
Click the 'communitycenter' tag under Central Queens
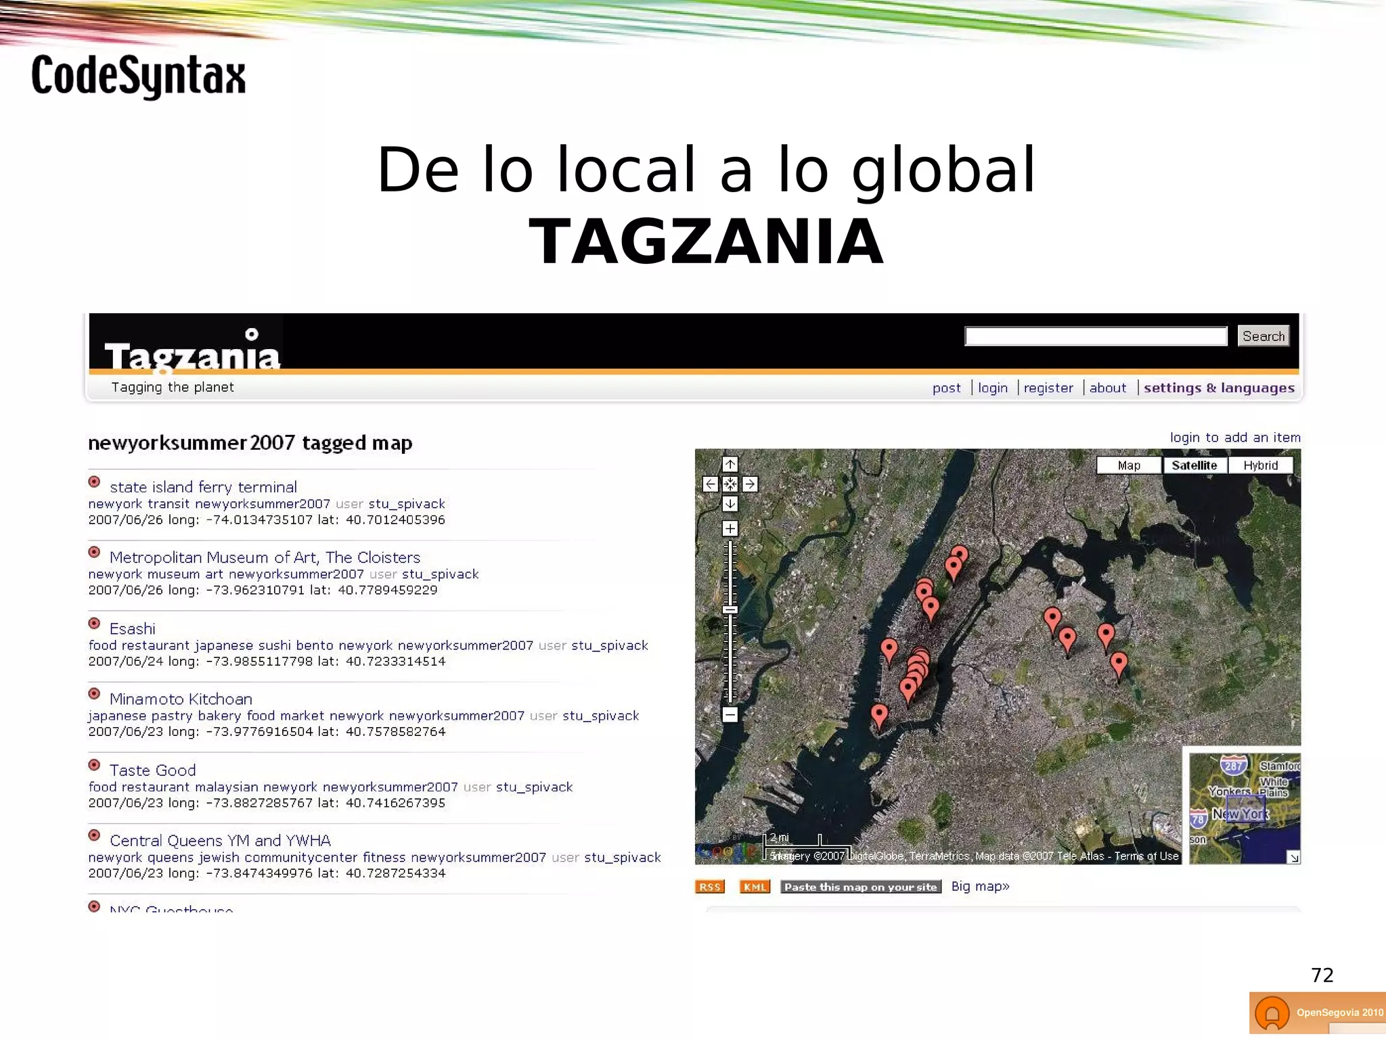[x=300, y=857]
